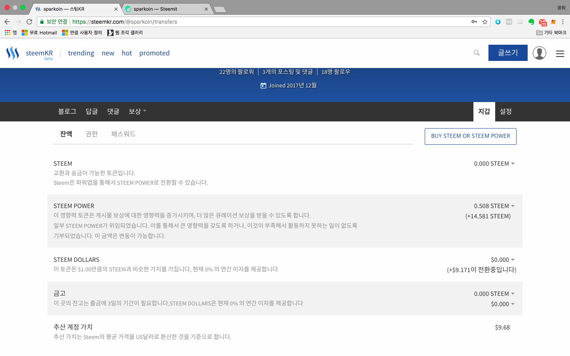Open the 웹 조각 갤러리 bookmark
Image resolution: width=570 pixels, height=356 pixels.
coord(125,32)
